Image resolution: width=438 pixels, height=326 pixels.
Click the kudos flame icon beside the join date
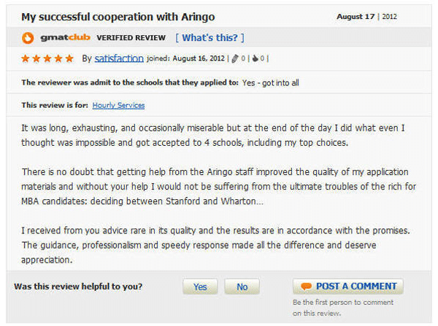pos(255,58)
